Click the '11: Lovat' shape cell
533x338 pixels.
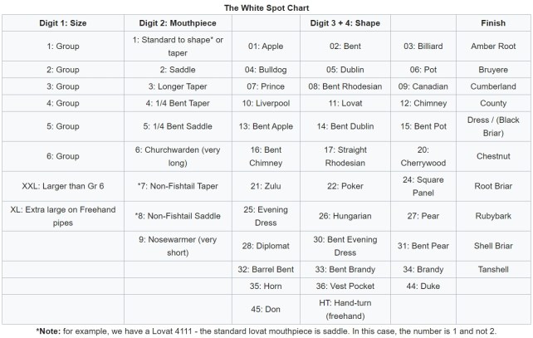pyautogui.click(x=344, y=104)
